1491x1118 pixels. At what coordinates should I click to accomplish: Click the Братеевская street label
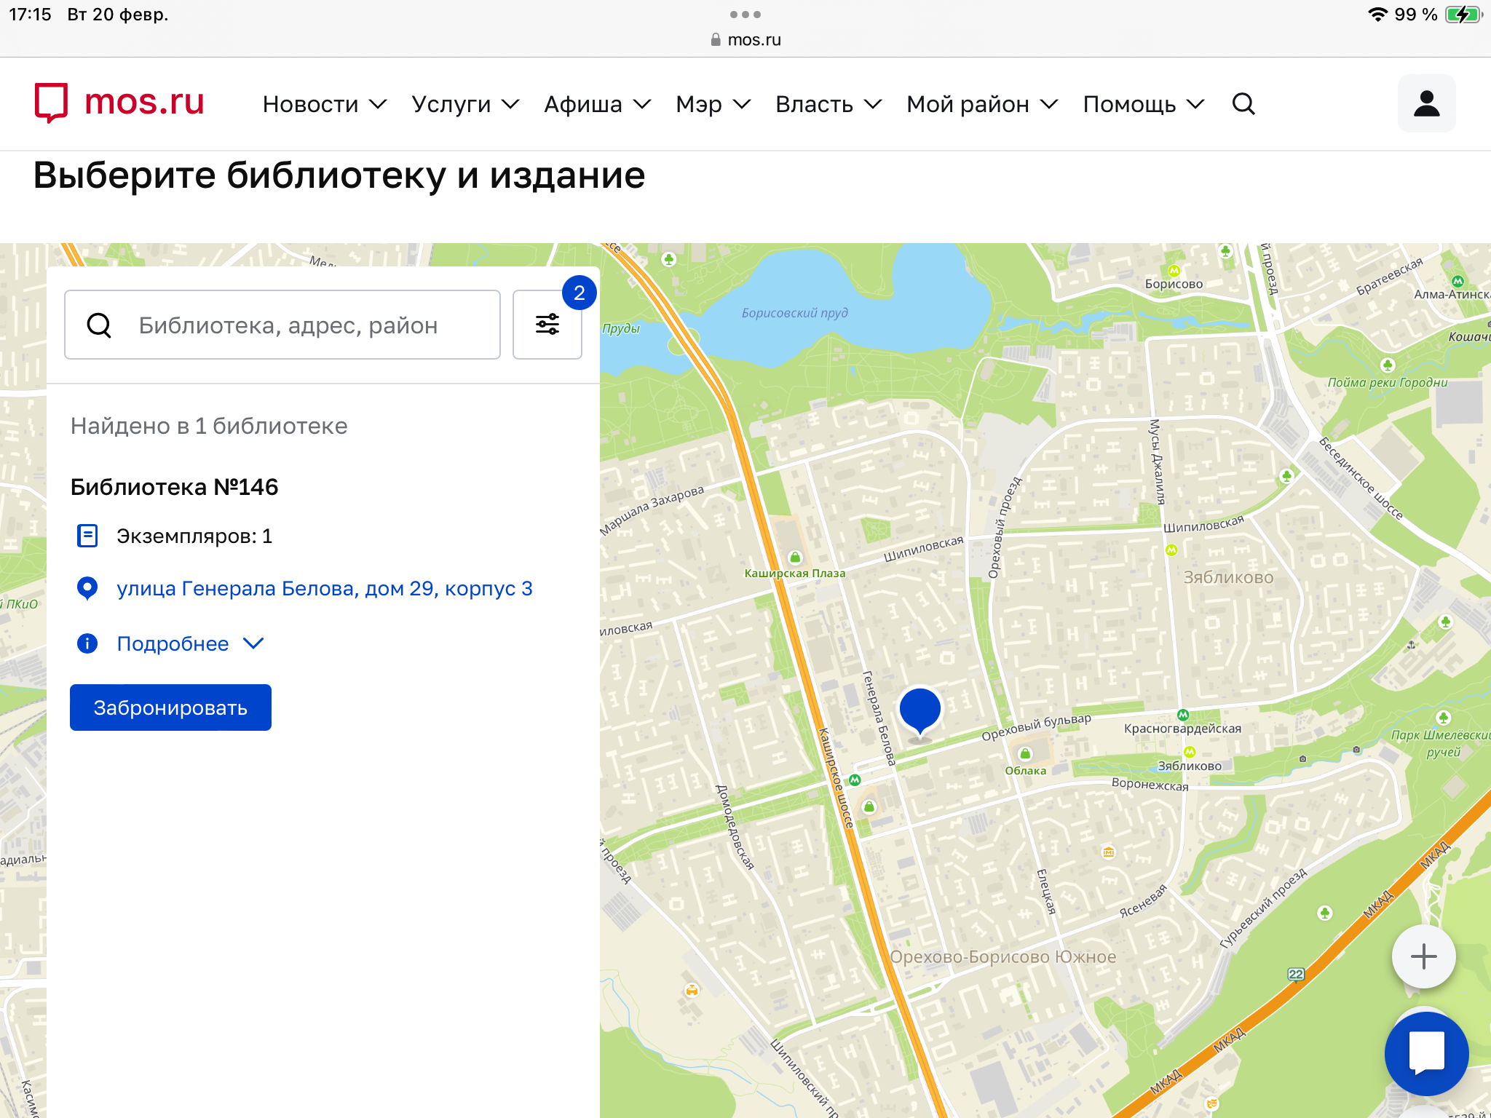(x=1390, y=276)
